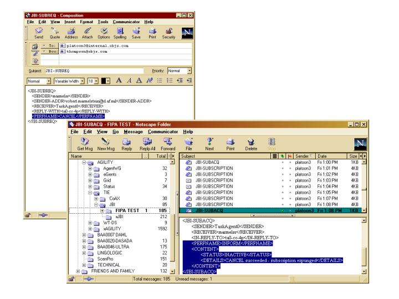
Task: Select the LINGOLOGIC folder
Action: [x=110, y=252]
